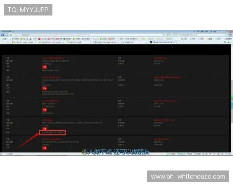Open the red title link of the fourth left entry
The width and height of the screenshot is (233, 186).
click(49, 120)
